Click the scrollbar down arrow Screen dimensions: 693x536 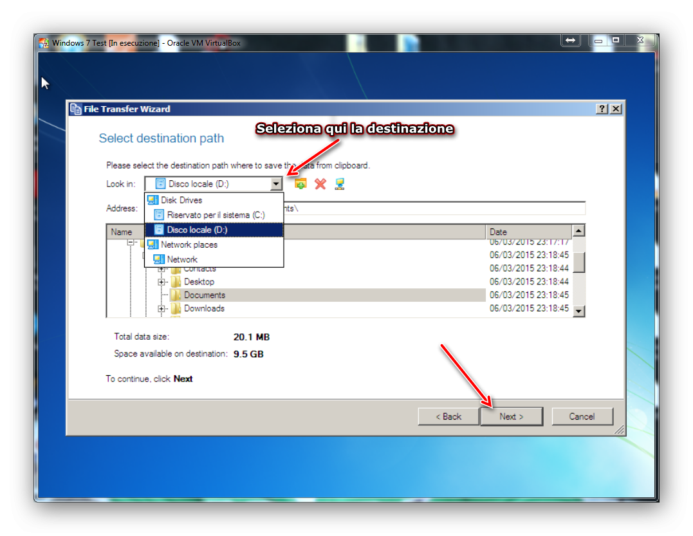tap(578, 311)
